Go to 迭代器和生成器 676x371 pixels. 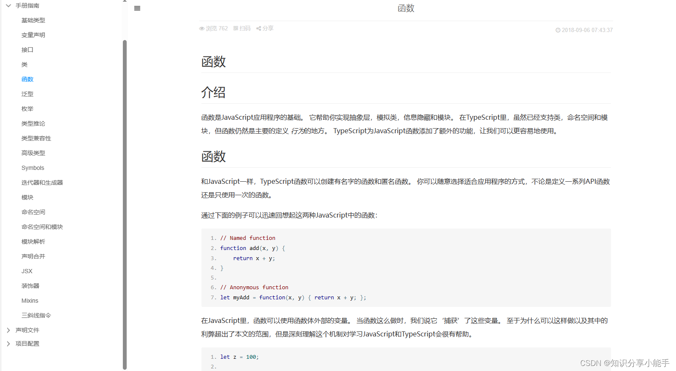pos(42,183)
